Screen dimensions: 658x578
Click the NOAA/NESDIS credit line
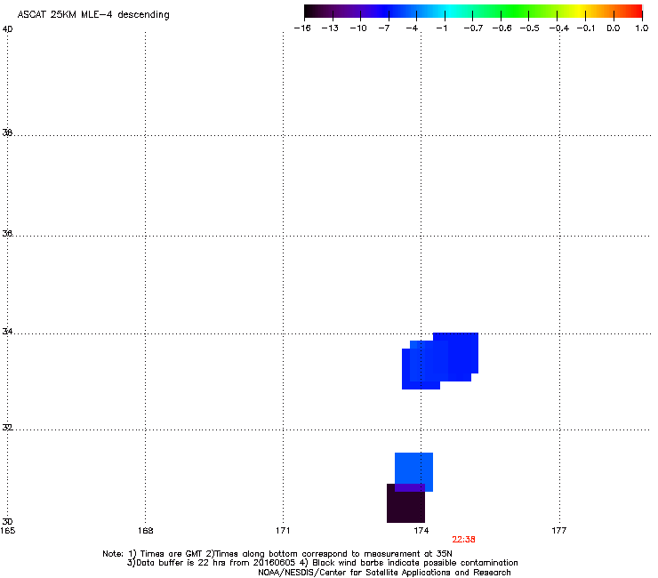point(384,573)
